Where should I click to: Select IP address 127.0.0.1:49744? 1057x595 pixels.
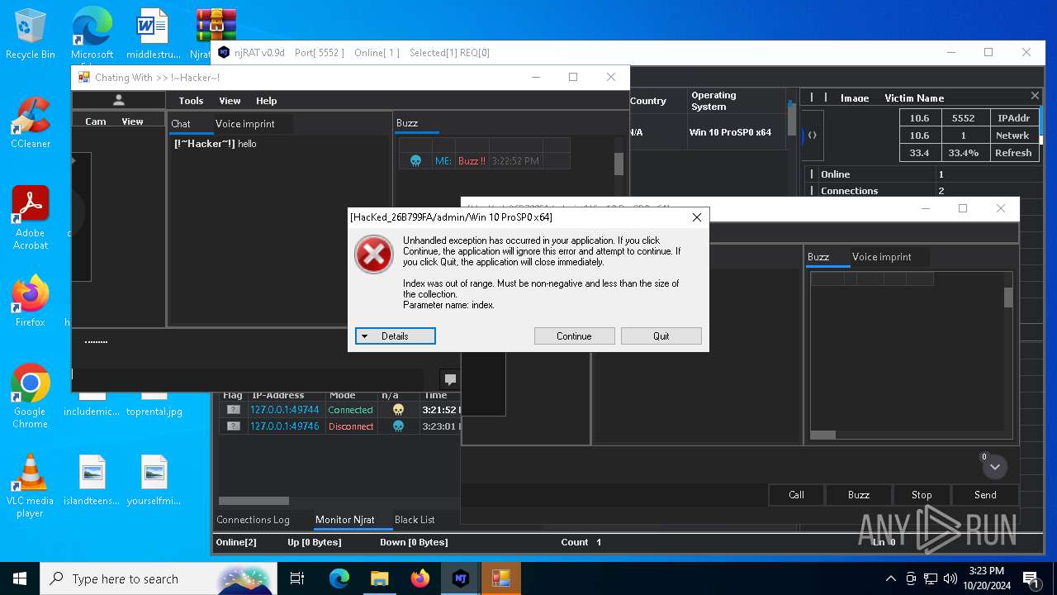284,410
